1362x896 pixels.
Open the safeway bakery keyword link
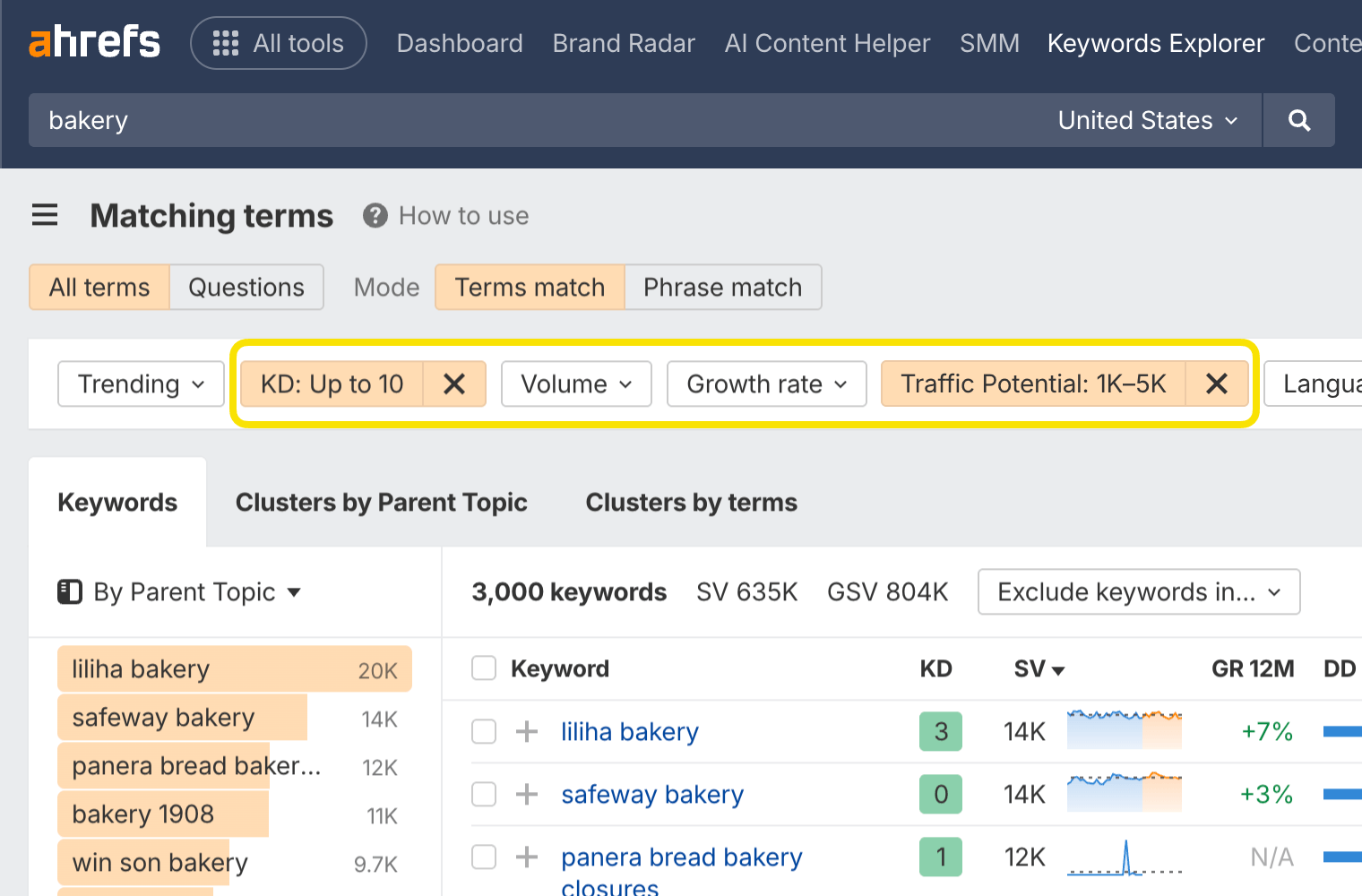pyautogui.click(x=651, y=794)
